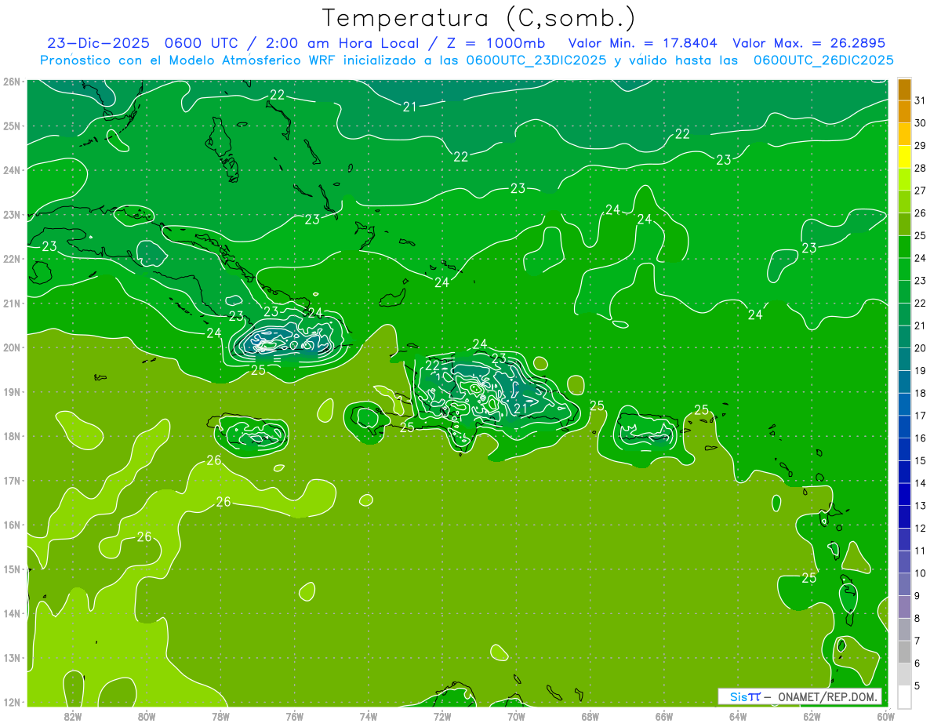Pick the light gray swatch between 6 and 7
Screen dimensions: 941x727
[x=904, y=652]
